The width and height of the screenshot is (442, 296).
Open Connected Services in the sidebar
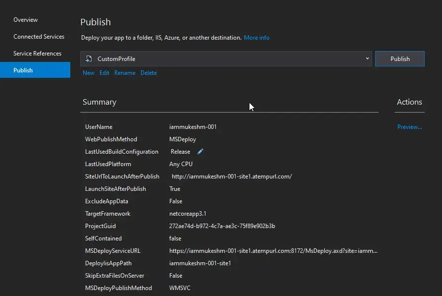click(39, 36)
